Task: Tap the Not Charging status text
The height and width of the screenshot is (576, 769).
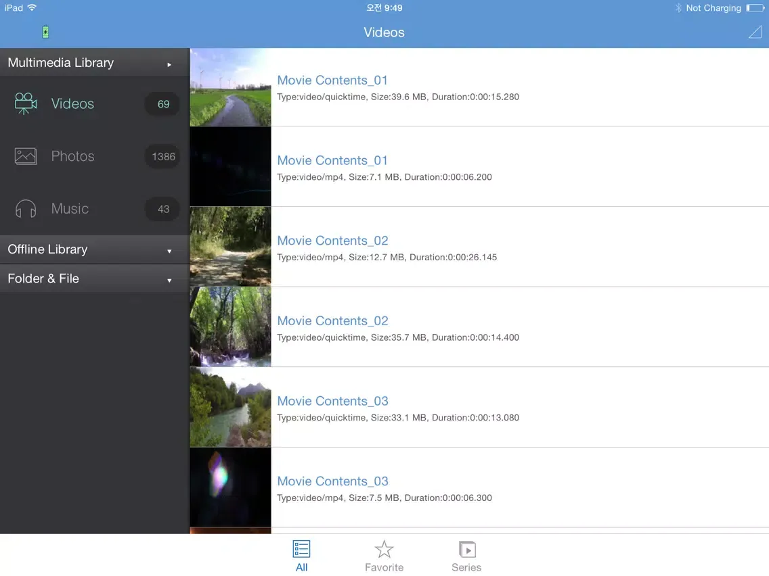Action: [713, 8]
